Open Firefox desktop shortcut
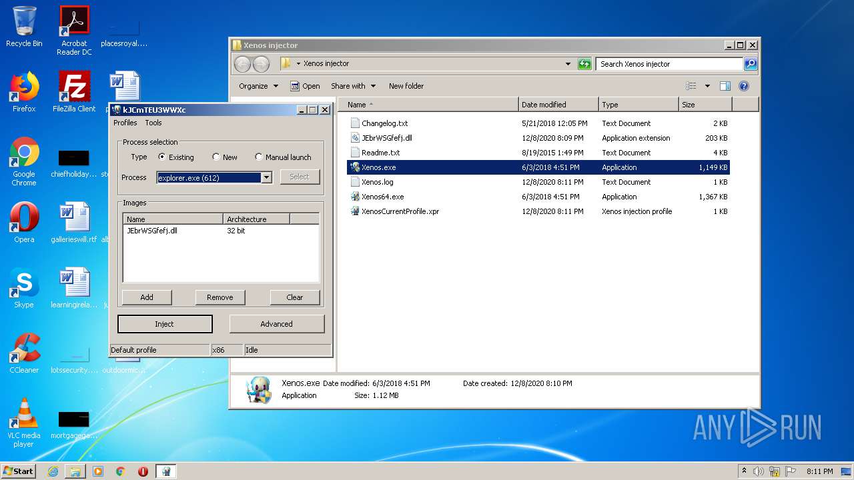Screen dimensions: 854x480 (24, 91)
